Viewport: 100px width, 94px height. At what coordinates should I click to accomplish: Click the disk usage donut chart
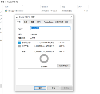[x=44, y=59]
